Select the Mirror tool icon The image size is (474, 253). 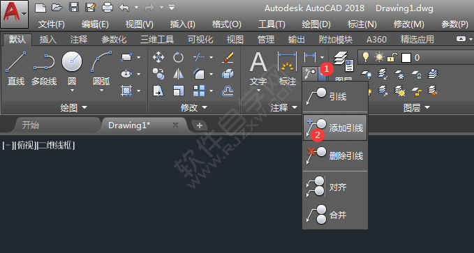[178, 74]
